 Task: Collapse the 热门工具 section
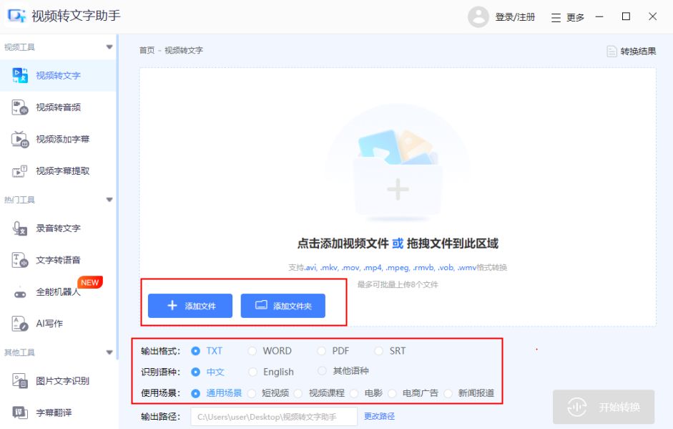tap(109, 199)
